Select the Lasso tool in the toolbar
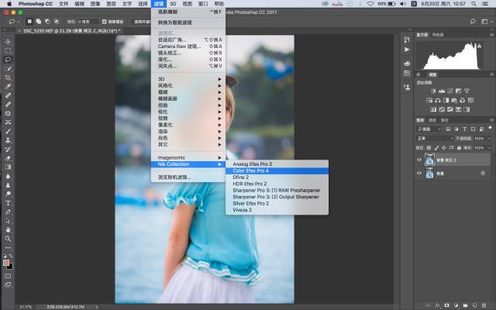The height and width of the screenshot is (310, 496). tap(8, 60)
